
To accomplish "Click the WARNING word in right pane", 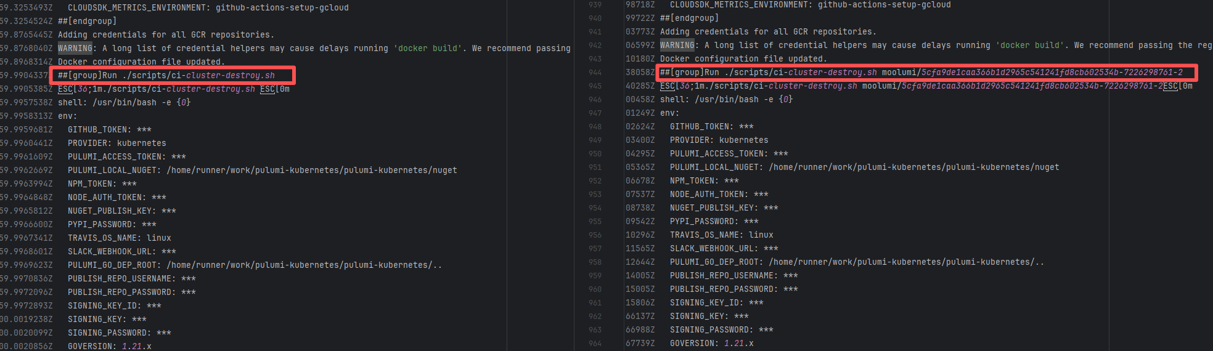I will [x=677, y=46].
